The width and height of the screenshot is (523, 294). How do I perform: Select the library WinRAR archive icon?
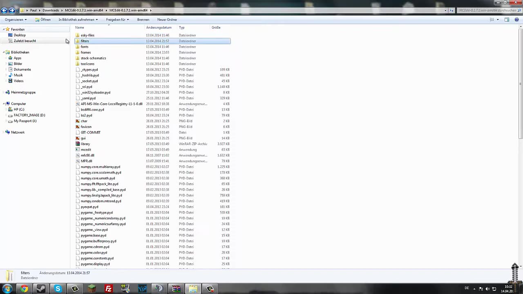pos(78,144)
